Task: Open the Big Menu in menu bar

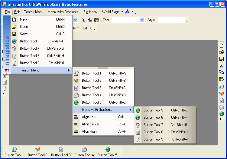Action: click(x=90, y=12)
